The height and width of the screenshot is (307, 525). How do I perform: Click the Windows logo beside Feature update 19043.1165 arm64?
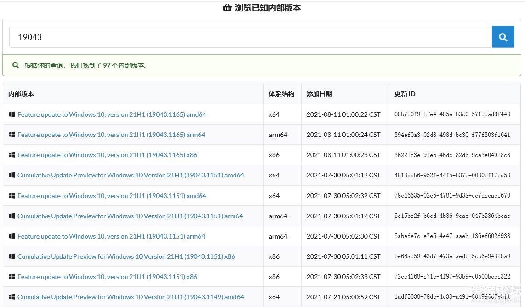pyautogui.click(x=11, y=135)
